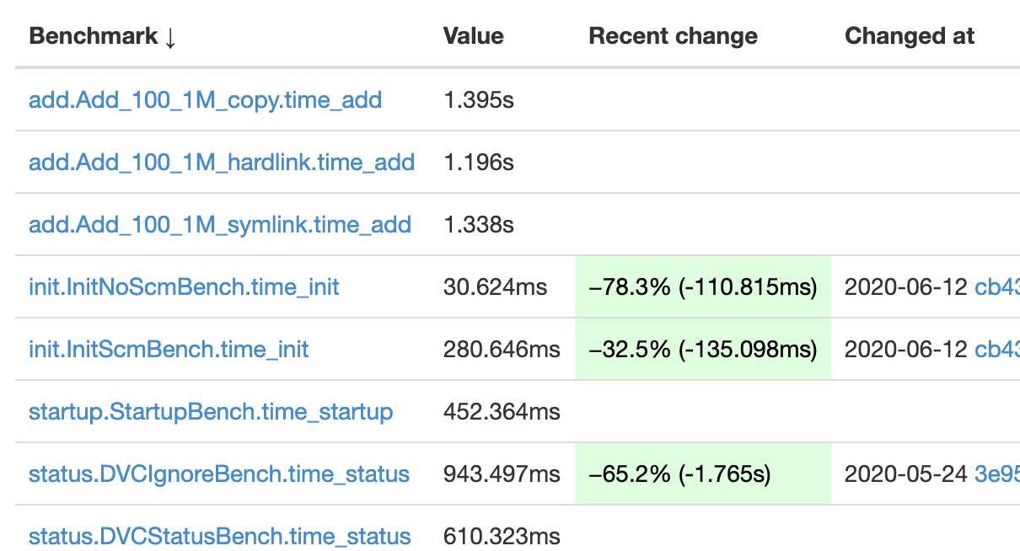The height and width of the screenshot is (551, 1020).
Task: Open startup.StartupBench.time_startup benchmark
Action: coord(211,412)
